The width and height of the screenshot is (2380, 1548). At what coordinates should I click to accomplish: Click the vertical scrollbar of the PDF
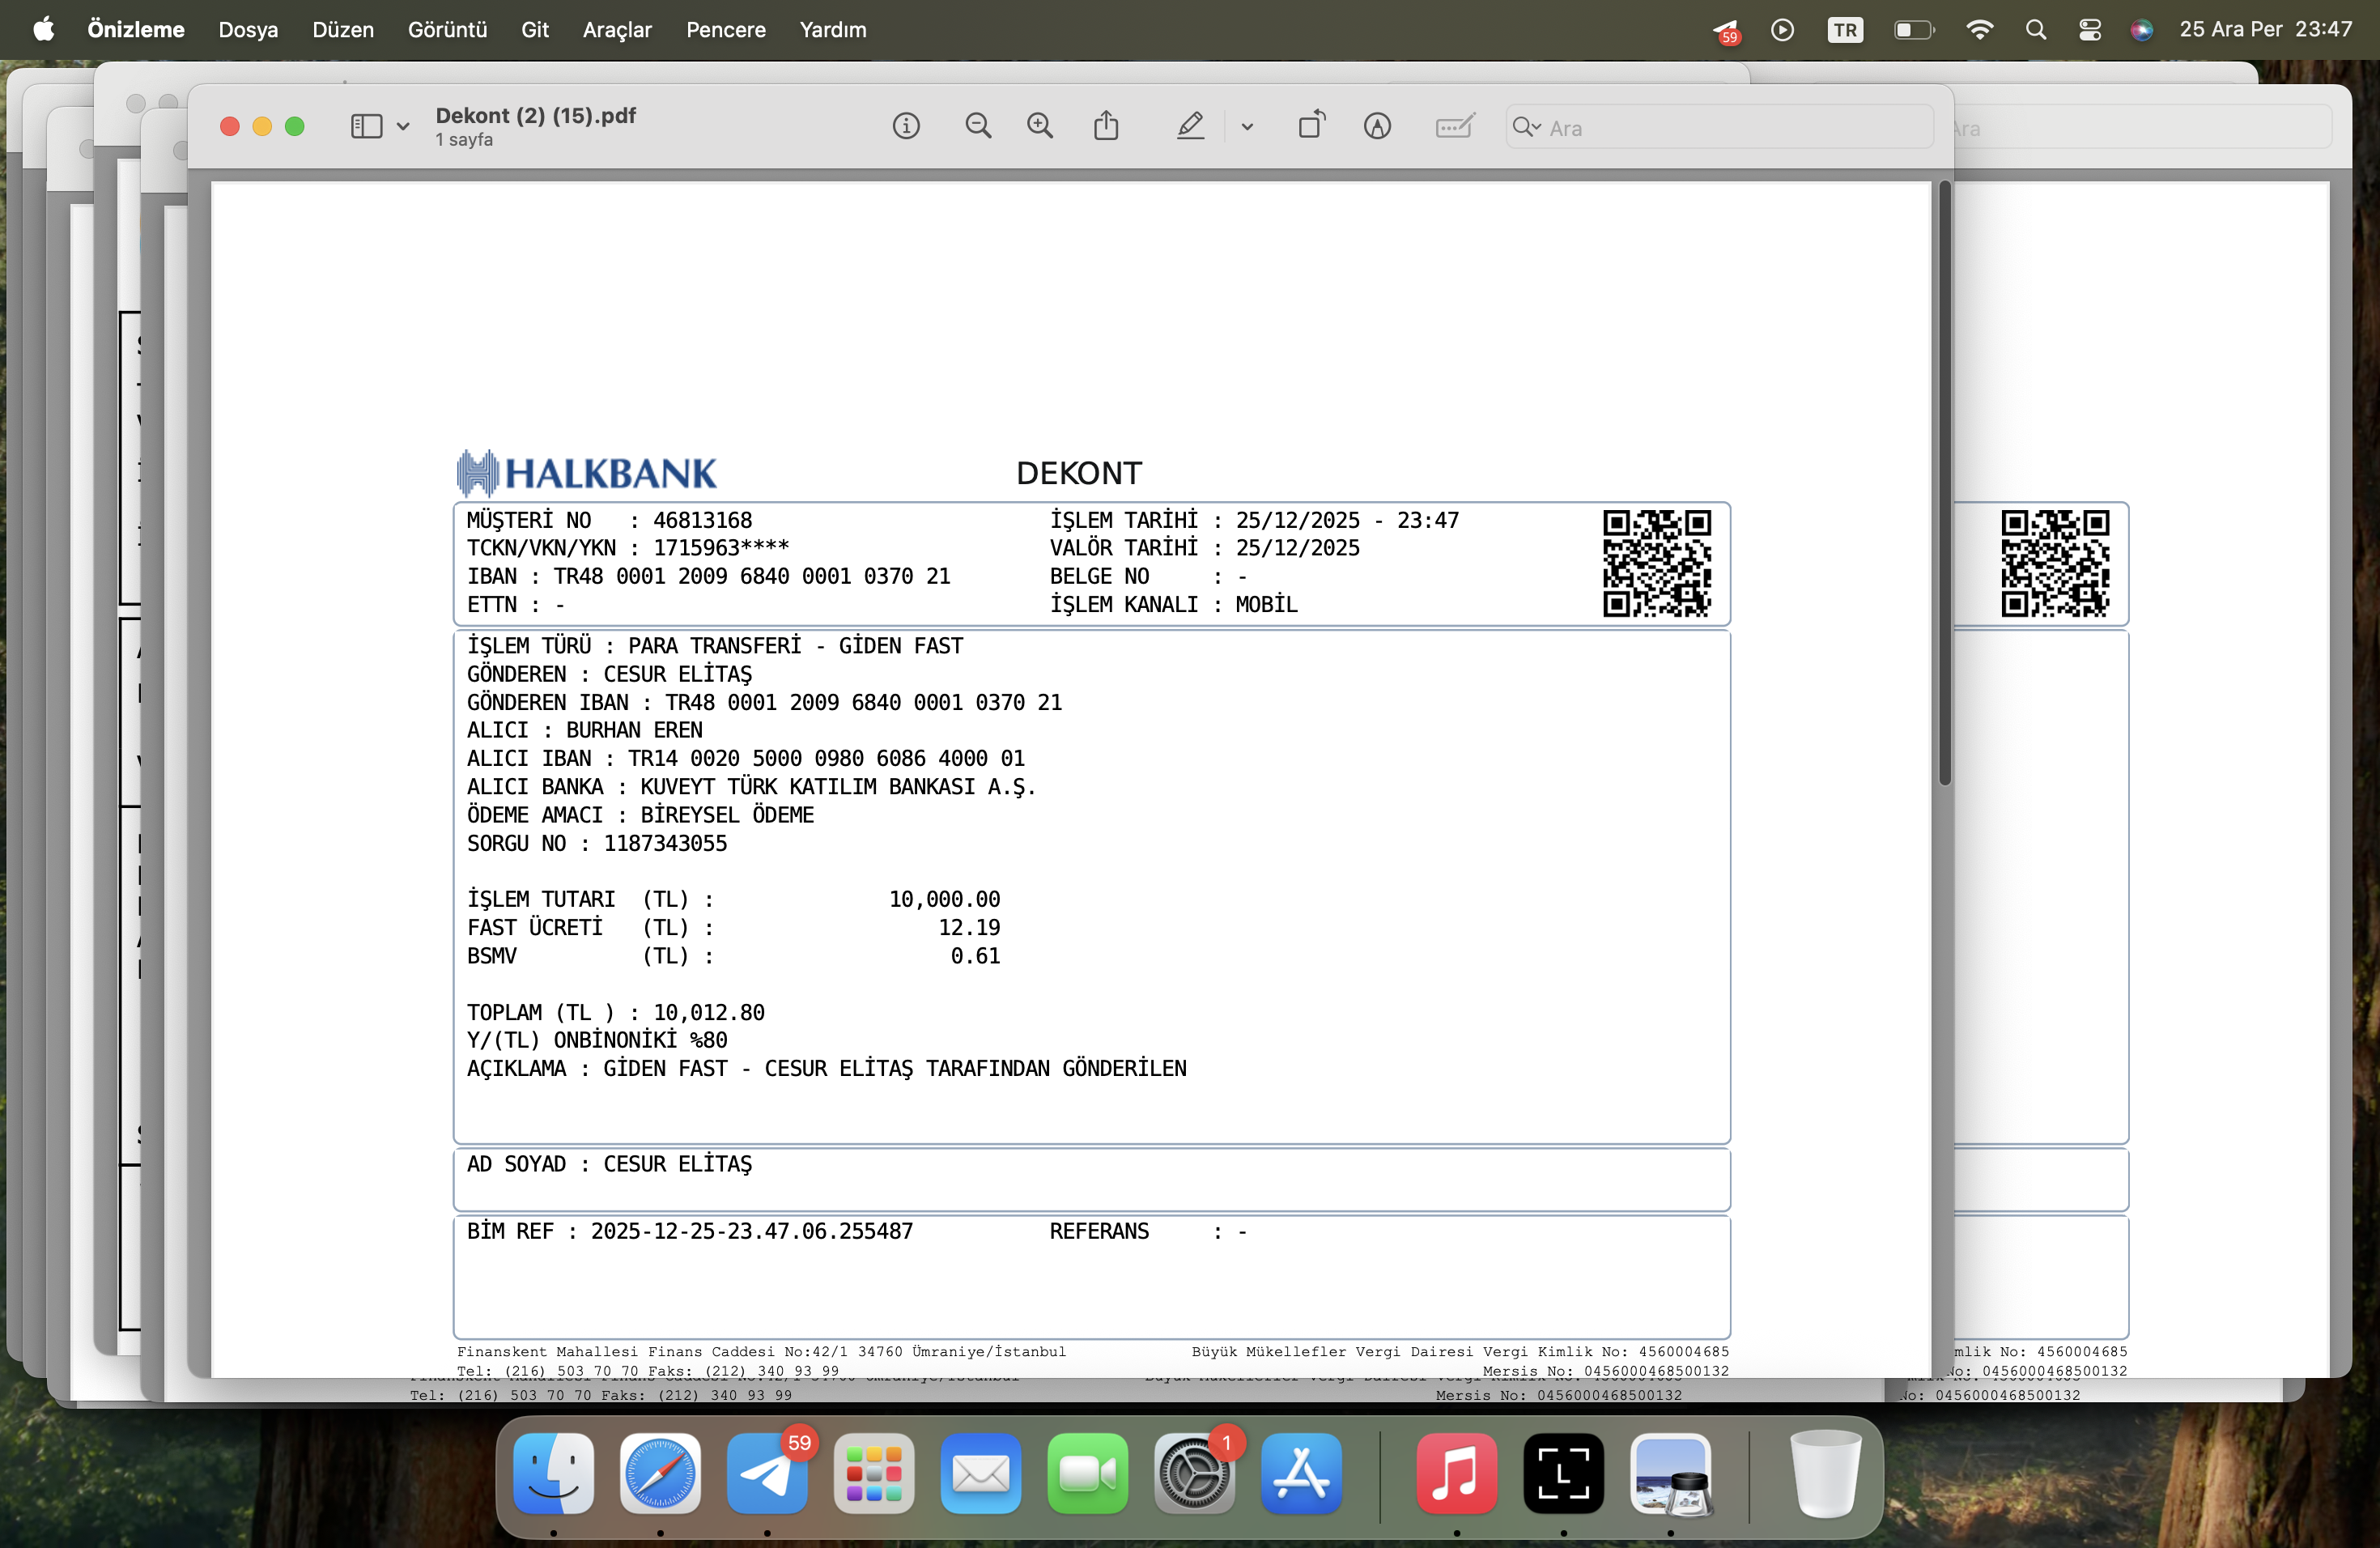(x=1944, y=484)
